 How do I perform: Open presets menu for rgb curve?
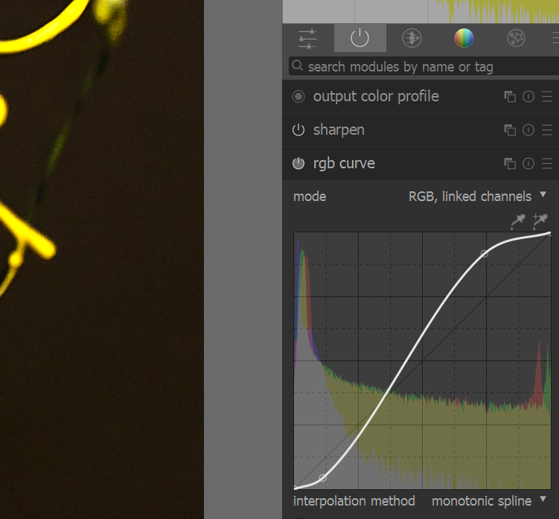547,164
